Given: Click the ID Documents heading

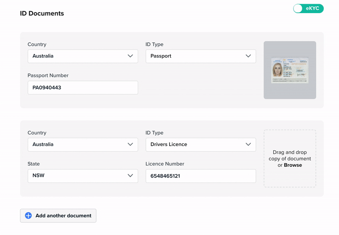Looking at the screenshot, I should pyautogui.click(x=42, y=14).
